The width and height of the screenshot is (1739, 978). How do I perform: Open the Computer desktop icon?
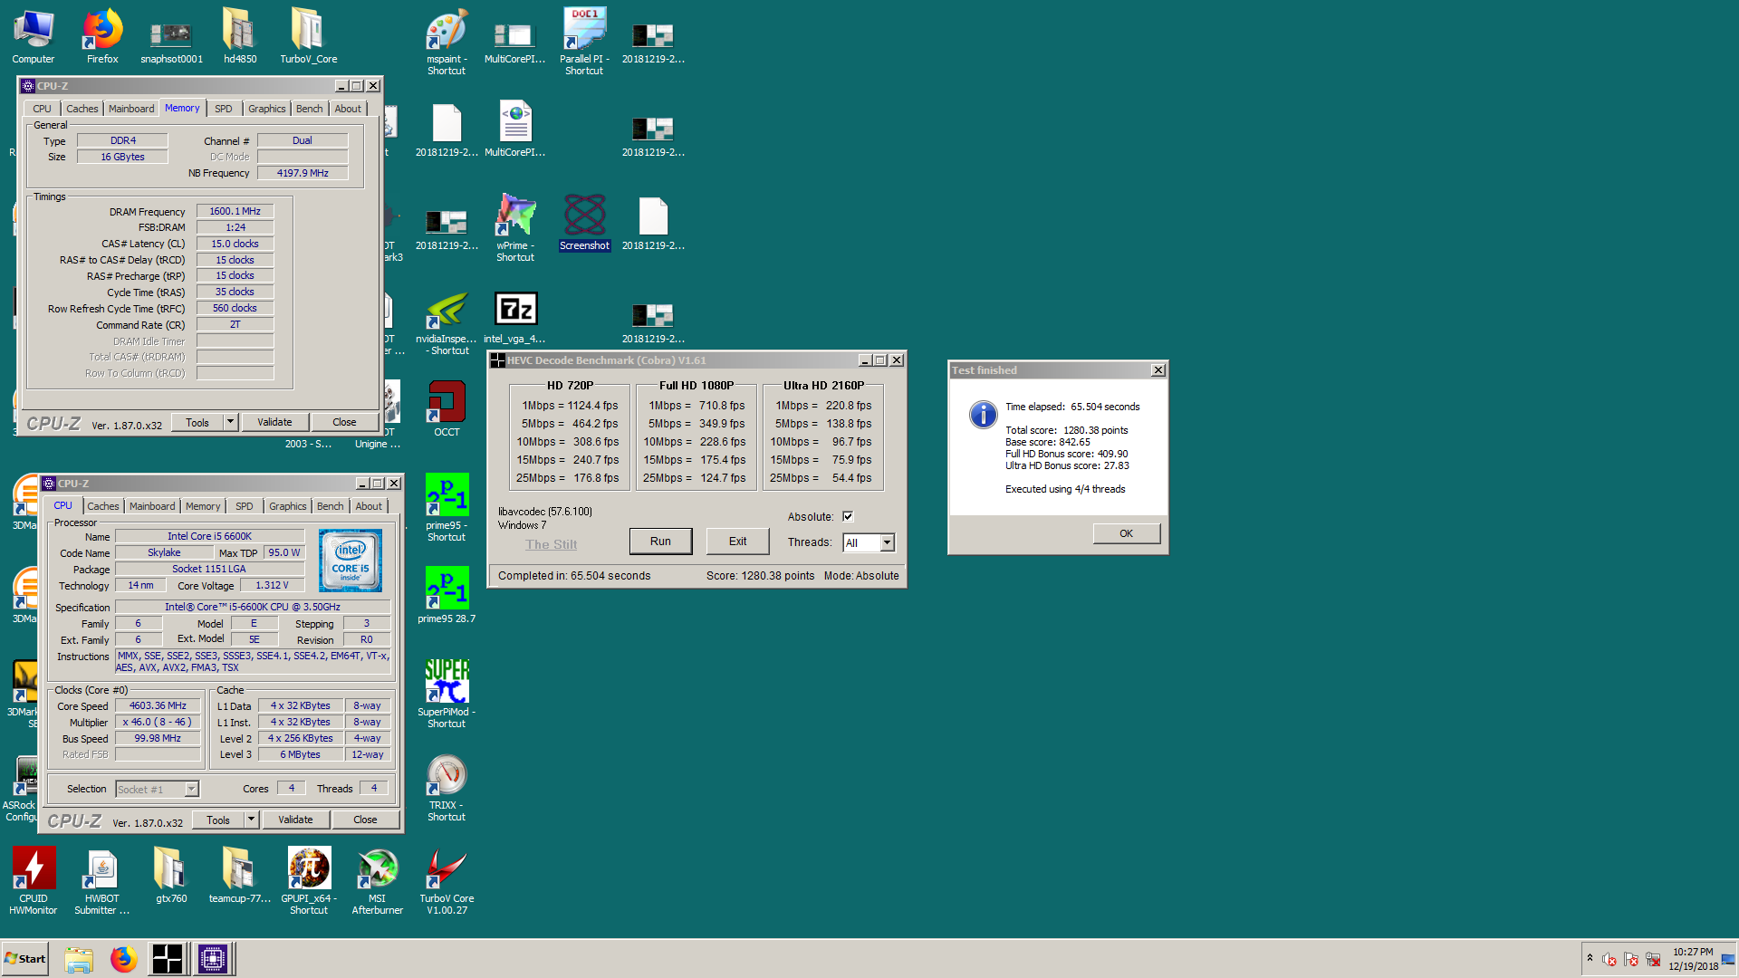click(x=34, y=36)
